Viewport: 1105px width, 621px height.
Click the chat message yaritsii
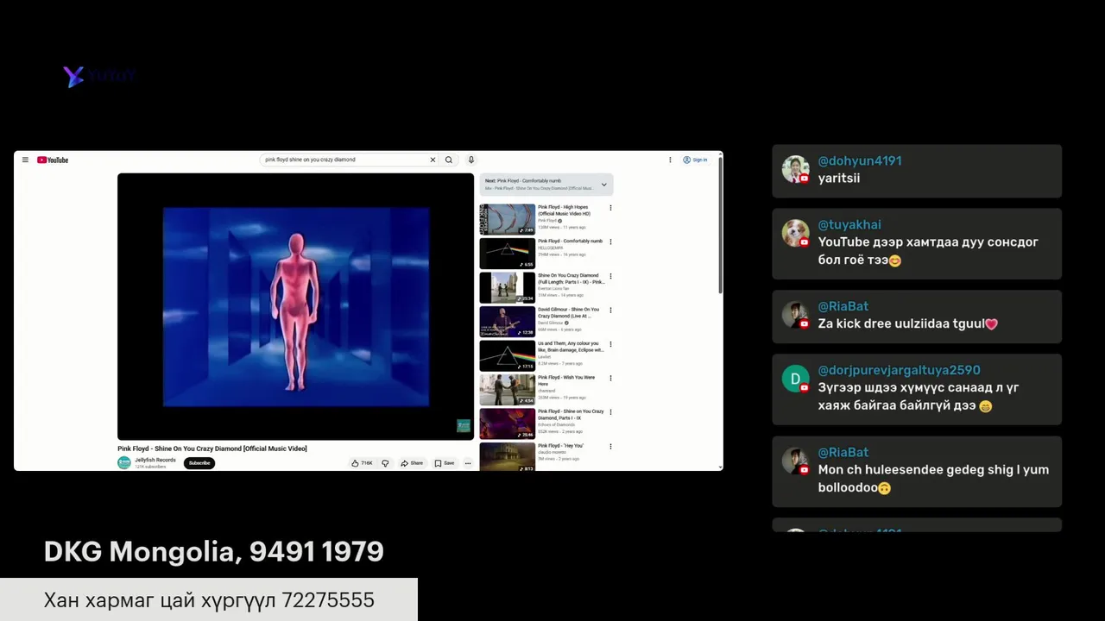point(839,179)
